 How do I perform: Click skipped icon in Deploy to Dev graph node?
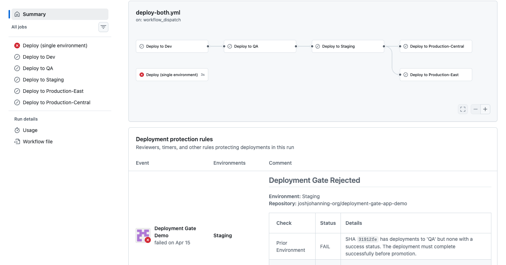[142, 46]
